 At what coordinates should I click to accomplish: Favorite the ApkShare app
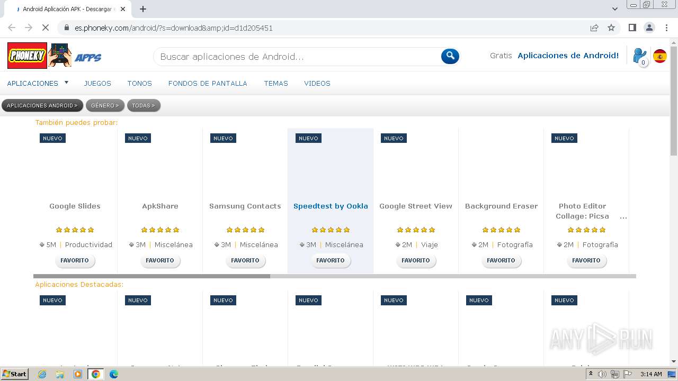(x=160, y=260)
